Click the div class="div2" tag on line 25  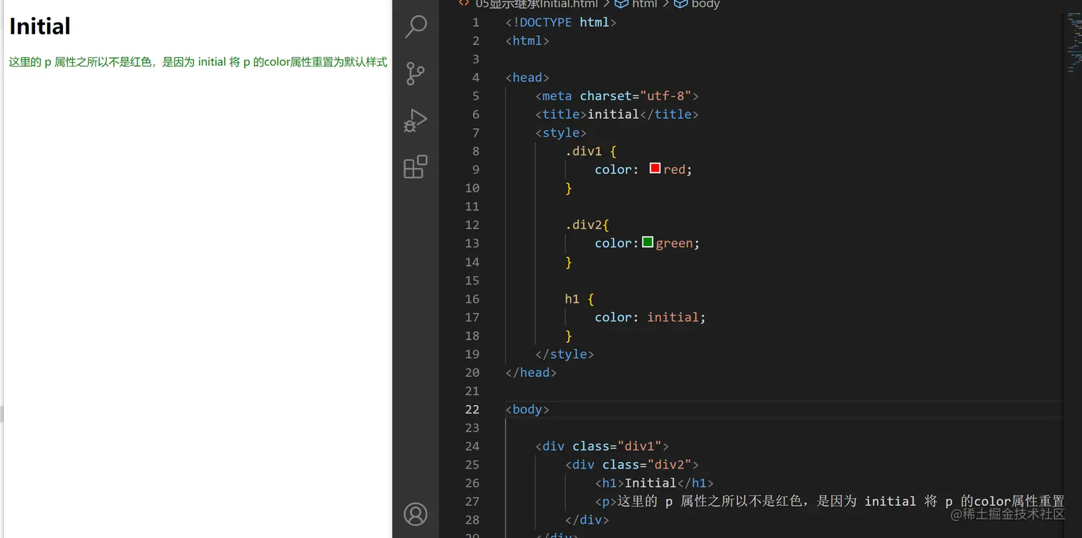point(632,465)
